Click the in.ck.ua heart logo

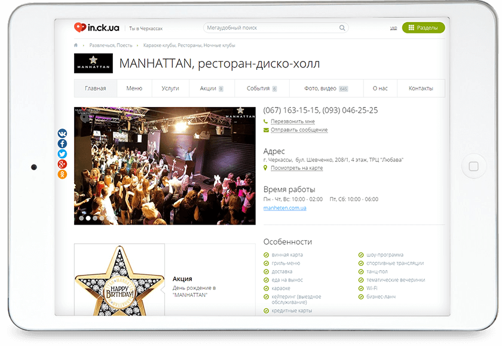click(96, 28)
